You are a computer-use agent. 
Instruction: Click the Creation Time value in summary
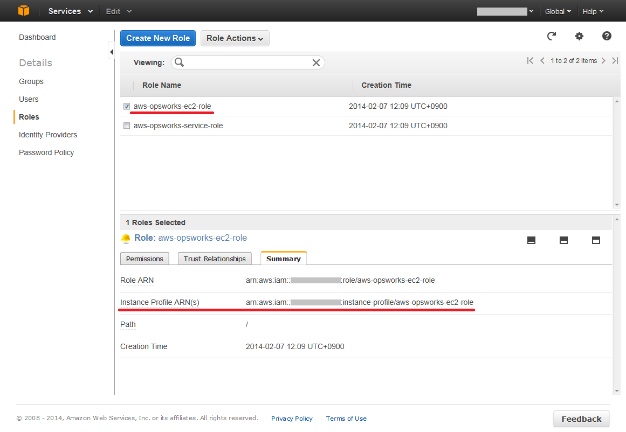click(x=294, y=347)
